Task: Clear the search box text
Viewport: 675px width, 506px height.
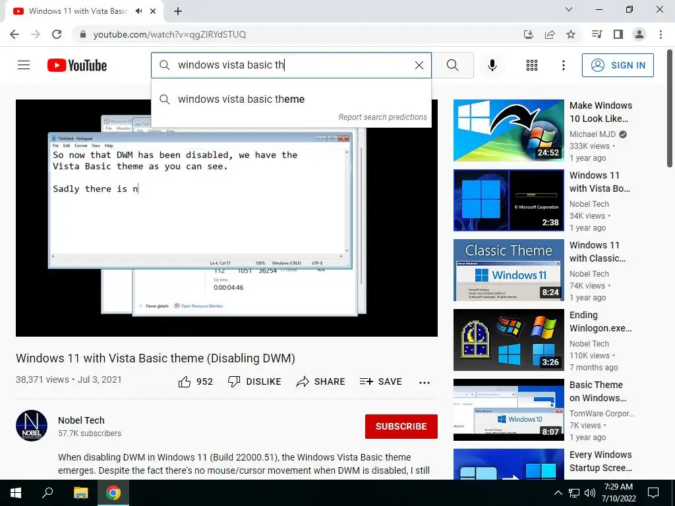Action: pyautogui.click(x=419, y=65)
